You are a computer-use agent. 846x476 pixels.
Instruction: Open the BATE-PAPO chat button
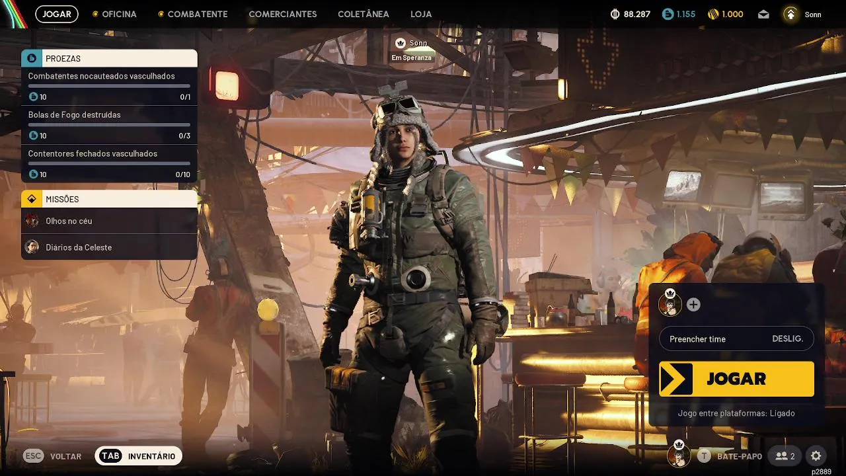(x=730, y=456)
